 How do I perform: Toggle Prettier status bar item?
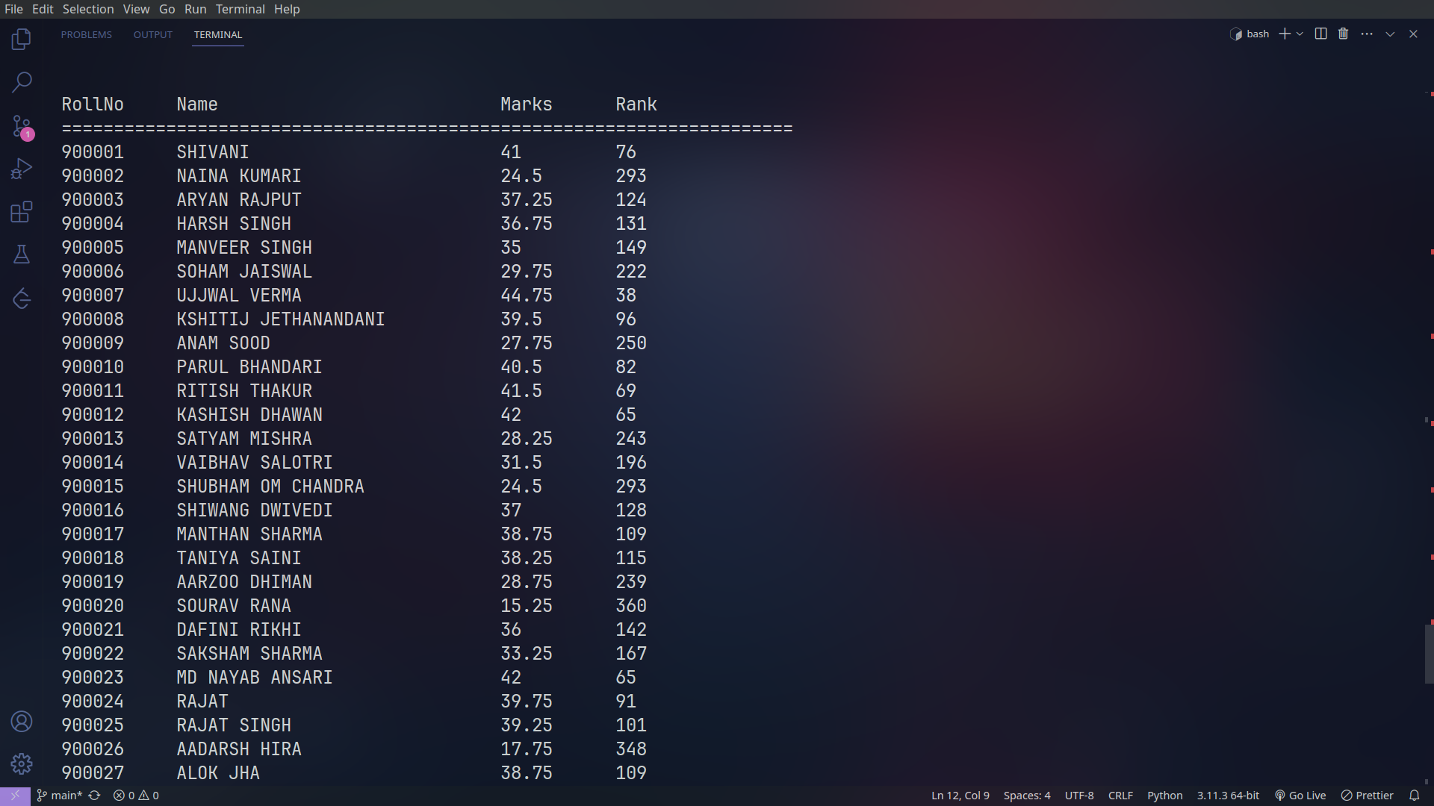(1367, 796)
